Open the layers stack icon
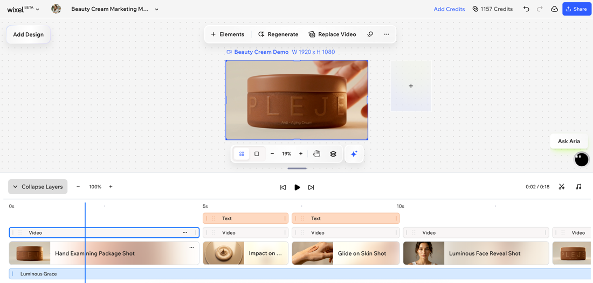 tap(333, 154)
